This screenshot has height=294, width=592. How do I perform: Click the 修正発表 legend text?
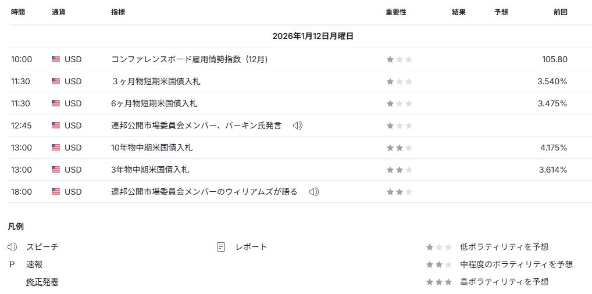(x=42, y=282)
